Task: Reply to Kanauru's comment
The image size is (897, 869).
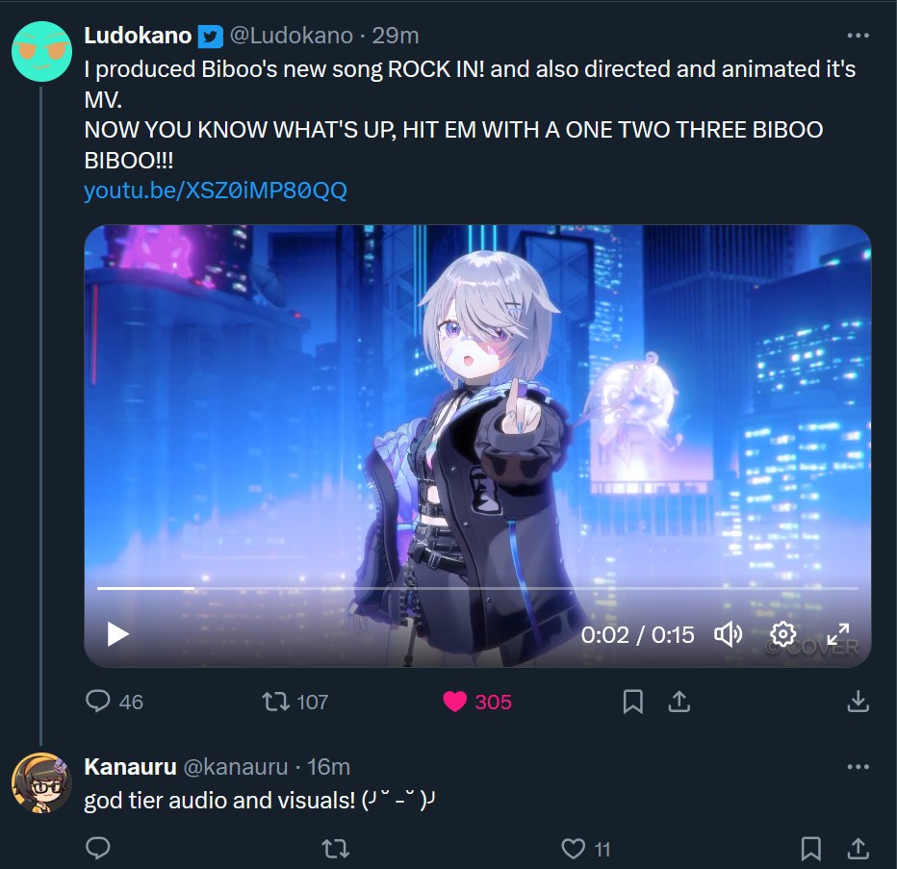Action: [x=98, y=849]
